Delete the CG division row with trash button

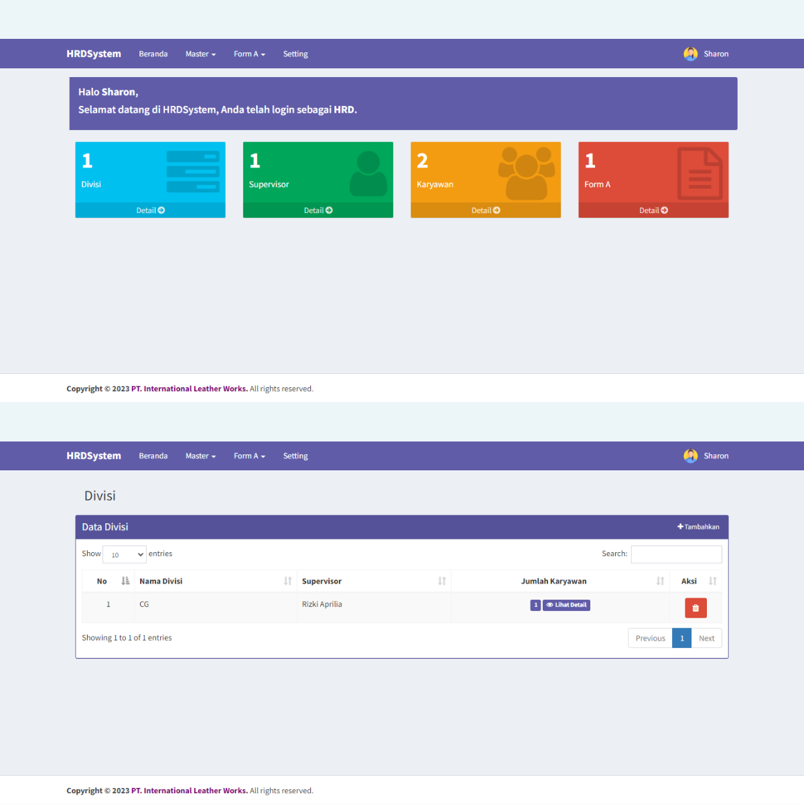click(x=695, y=608)
